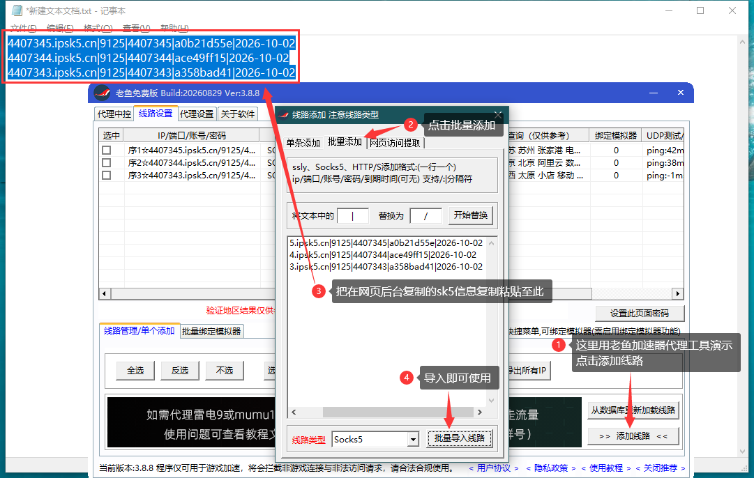Click the left arrow of proxy table scrollbar
Viewport: 754px width, 478px height.
coord(105,293)
